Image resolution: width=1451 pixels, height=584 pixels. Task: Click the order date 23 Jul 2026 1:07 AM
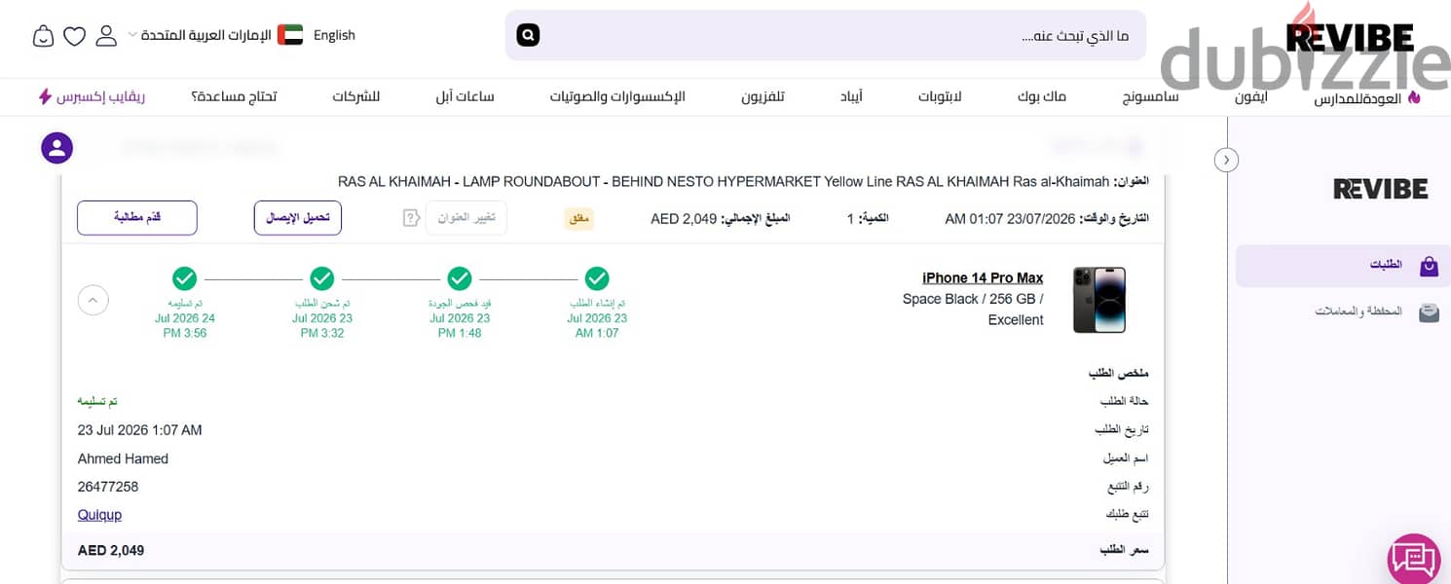140,430
